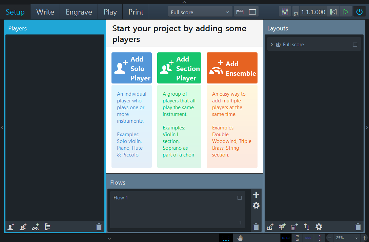Open flow settings gear in Flows panel
This screenshot has width=369, height=242.
pyautogui.click(x=256, y=205)
